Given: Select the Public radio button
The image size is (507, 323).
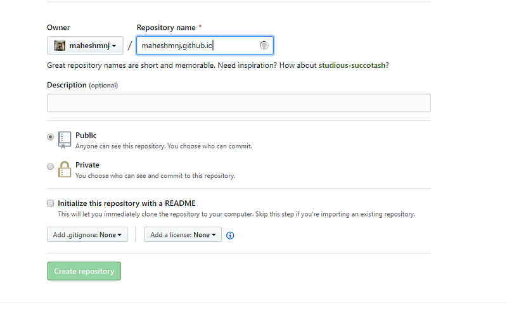Looking at the screenshot, I should 51,137.
